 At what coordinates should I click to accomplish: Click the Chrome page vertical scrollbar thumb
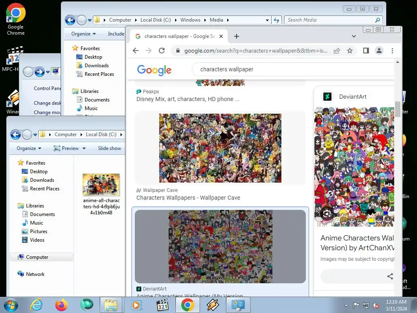[397, 109]
